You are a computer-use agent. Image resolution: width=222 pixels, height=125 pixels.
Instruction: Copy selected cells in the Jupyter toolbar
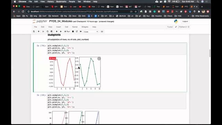pos(48,32)
